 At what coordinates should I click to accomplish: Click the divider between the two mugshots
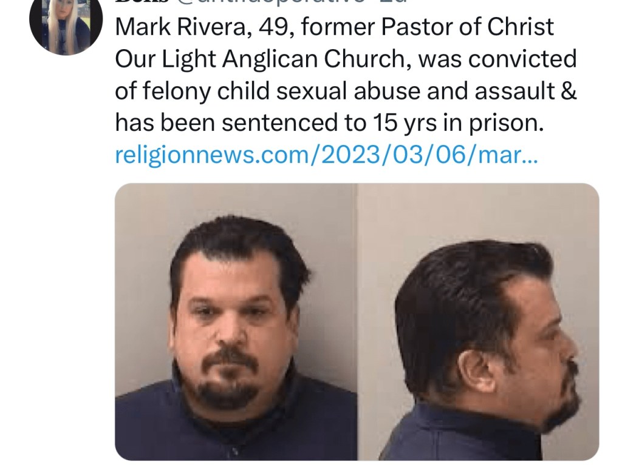pyautogui.click(x=357, y=321)
